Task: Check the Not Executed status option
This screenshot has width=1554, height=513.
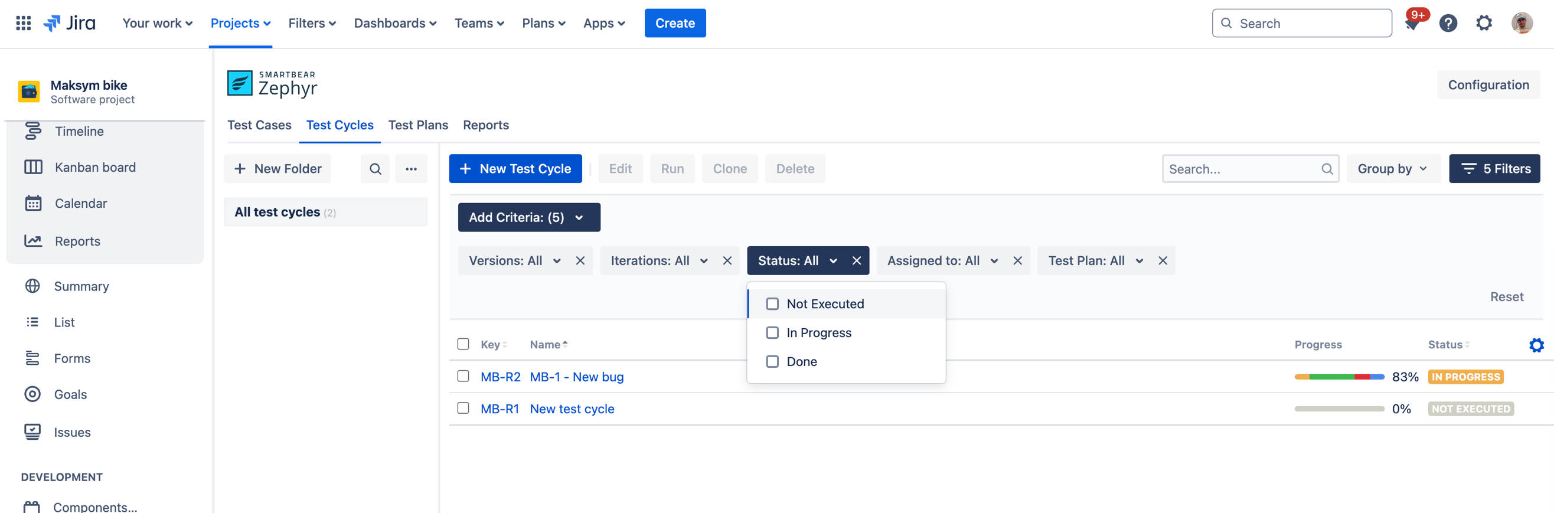Action: click(x=772, y=304)
